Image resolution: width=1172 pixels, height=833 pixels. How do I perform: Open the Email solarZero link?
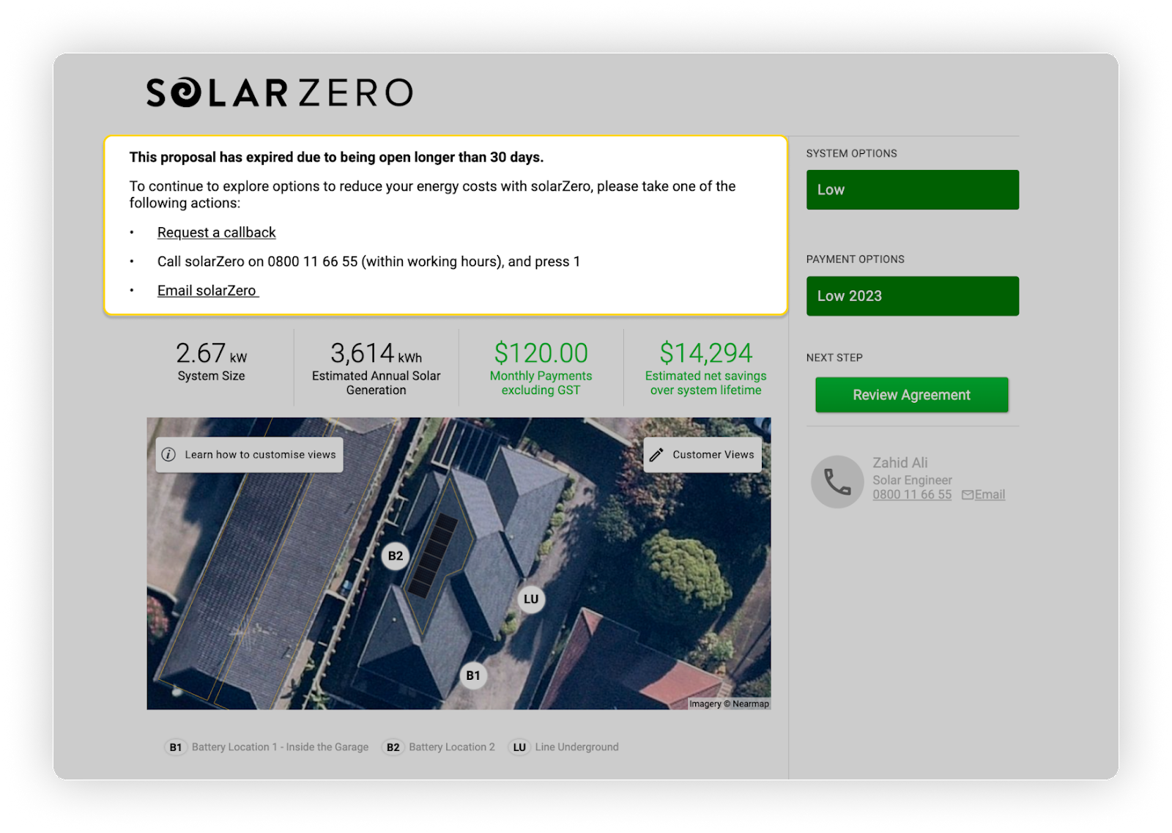(207, 291)
